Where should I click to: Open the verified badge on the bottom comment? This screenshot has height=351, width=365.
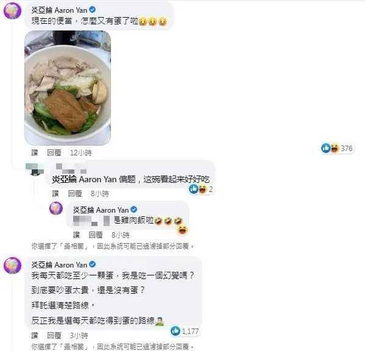click(x=93, y=264)
